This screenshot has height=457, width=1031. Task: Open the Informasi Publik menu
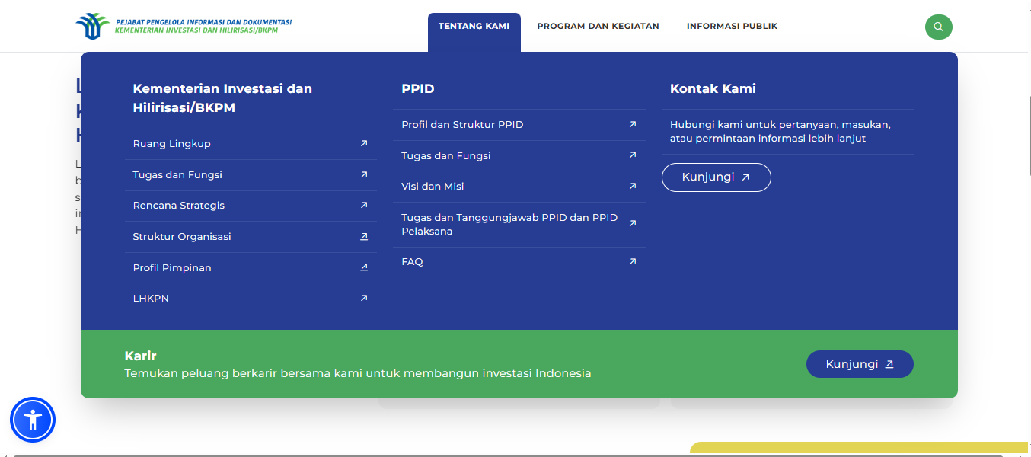(x=732, y=25)
